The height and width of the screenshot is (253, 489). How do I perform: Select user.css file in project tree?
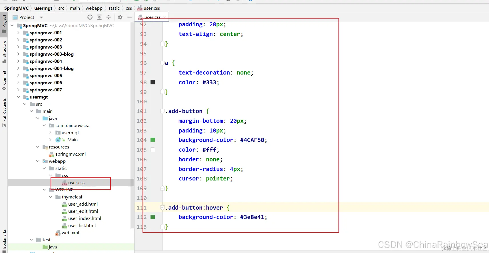tap(76, 182)
